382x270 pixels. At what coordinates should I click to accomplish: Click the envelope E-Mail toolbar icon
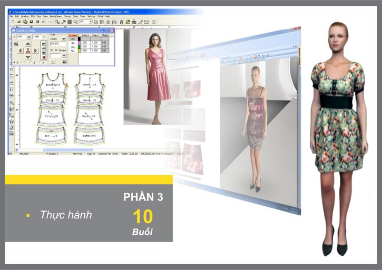coord(146,22)
